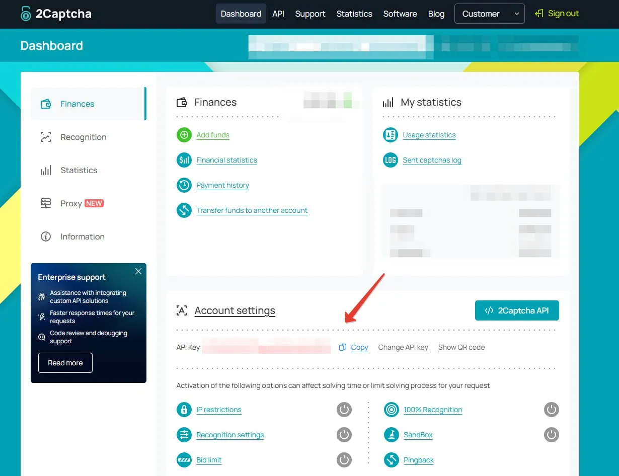The image size is (619, 476).
Task: Toggle the SandBox power switch
Action: point(552,435)
